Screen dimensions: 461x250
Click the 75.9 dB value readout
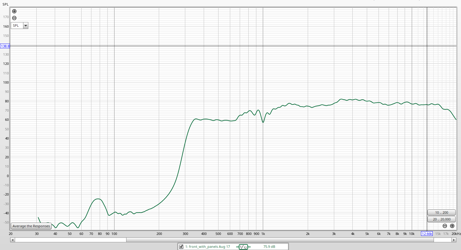(269, 247)
